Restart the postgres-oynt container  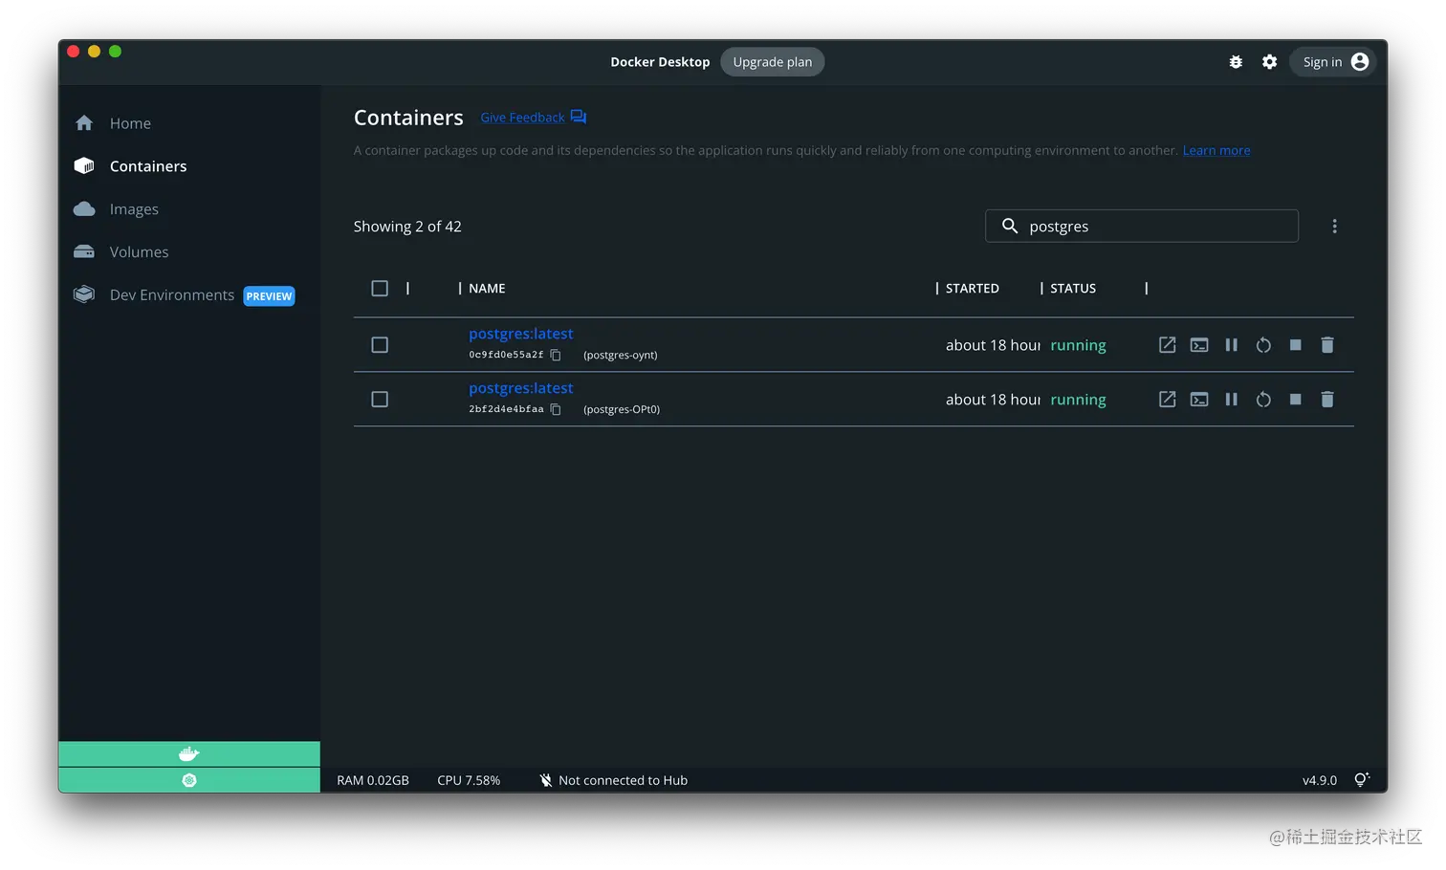[1263, 345]
